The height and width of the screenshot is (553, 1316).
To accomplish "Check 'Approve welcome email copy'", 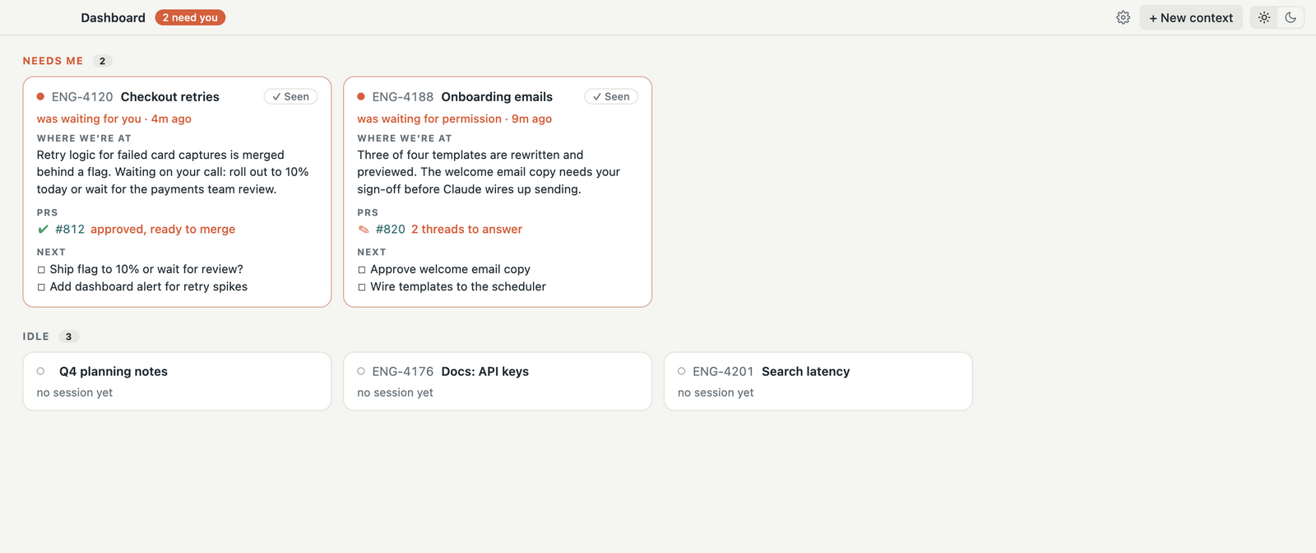I will (362, 270).
